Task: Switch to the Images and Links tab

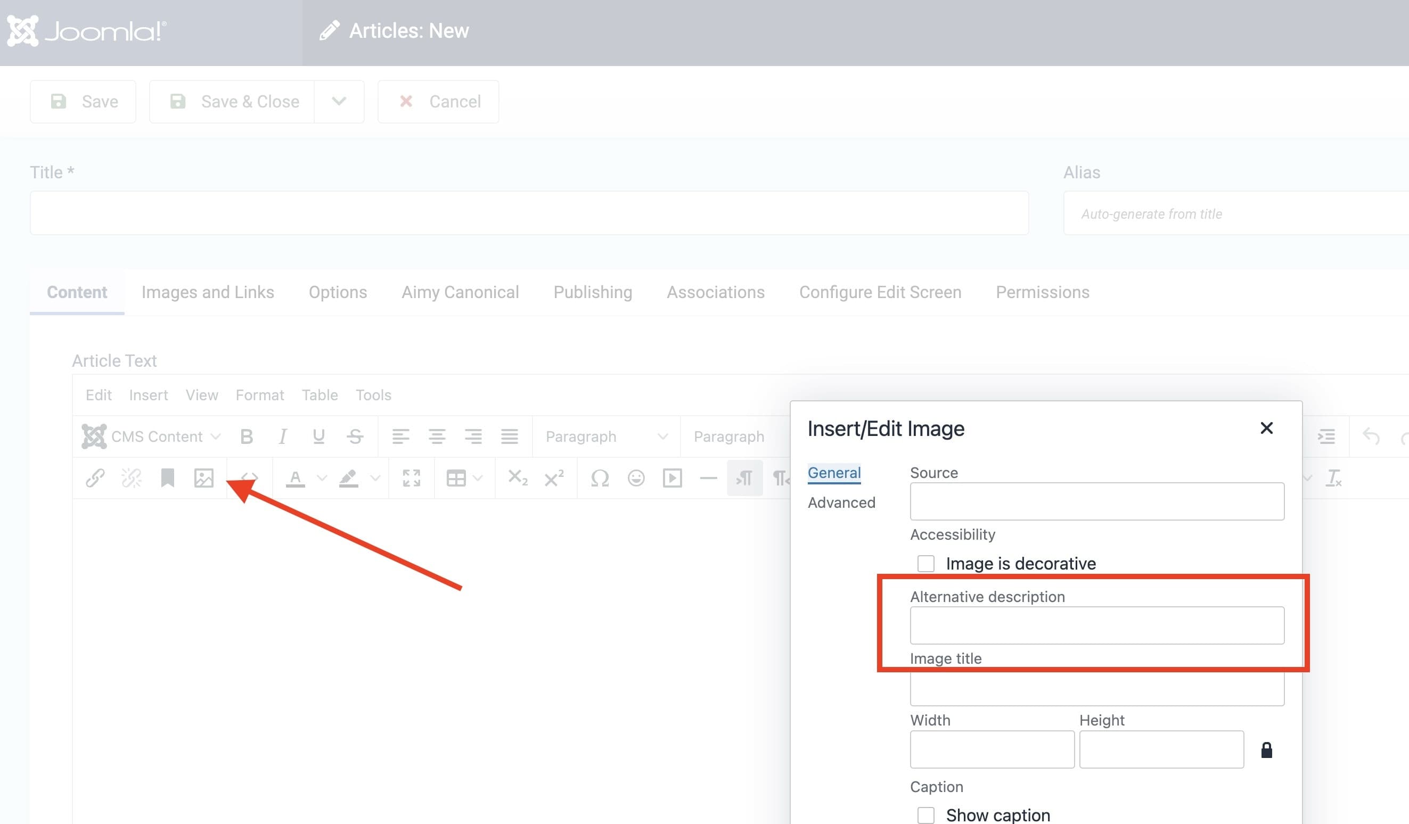Action: point(207,290)
